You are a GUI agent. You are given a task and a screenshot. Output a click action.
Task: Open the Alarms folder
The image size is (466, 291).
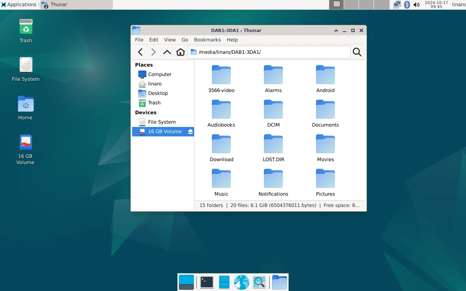coord(273,79)
